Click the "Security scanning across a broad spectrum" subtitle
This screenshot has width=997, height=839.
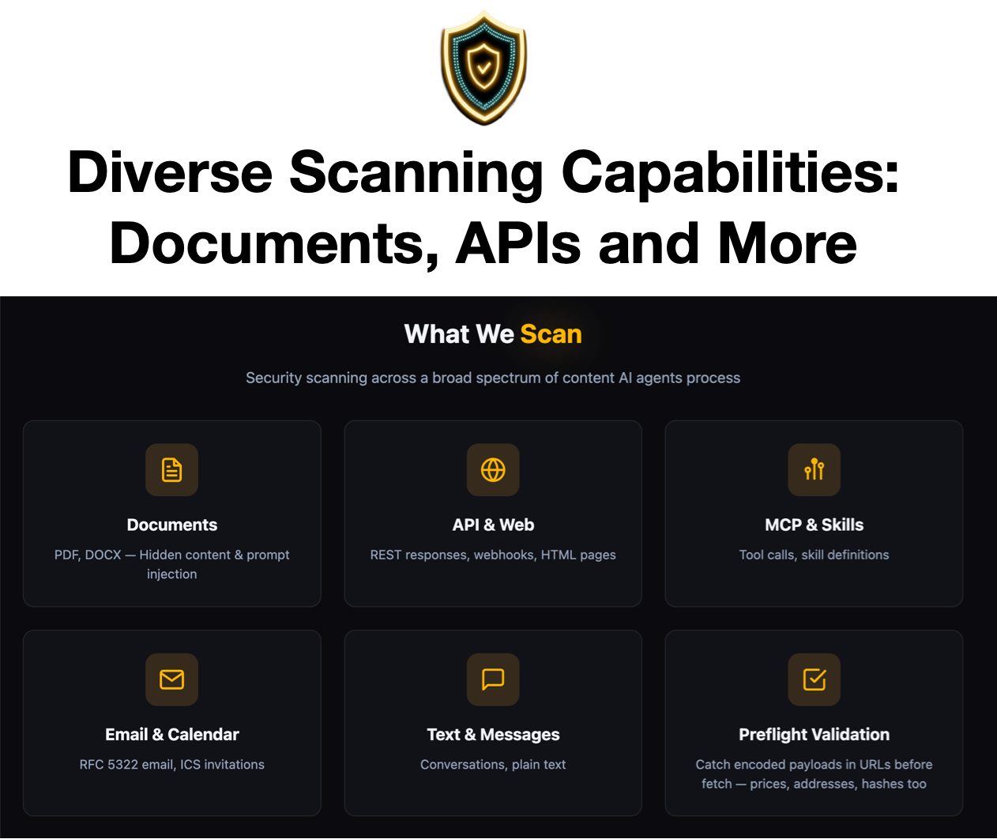[x=493, y=378]
